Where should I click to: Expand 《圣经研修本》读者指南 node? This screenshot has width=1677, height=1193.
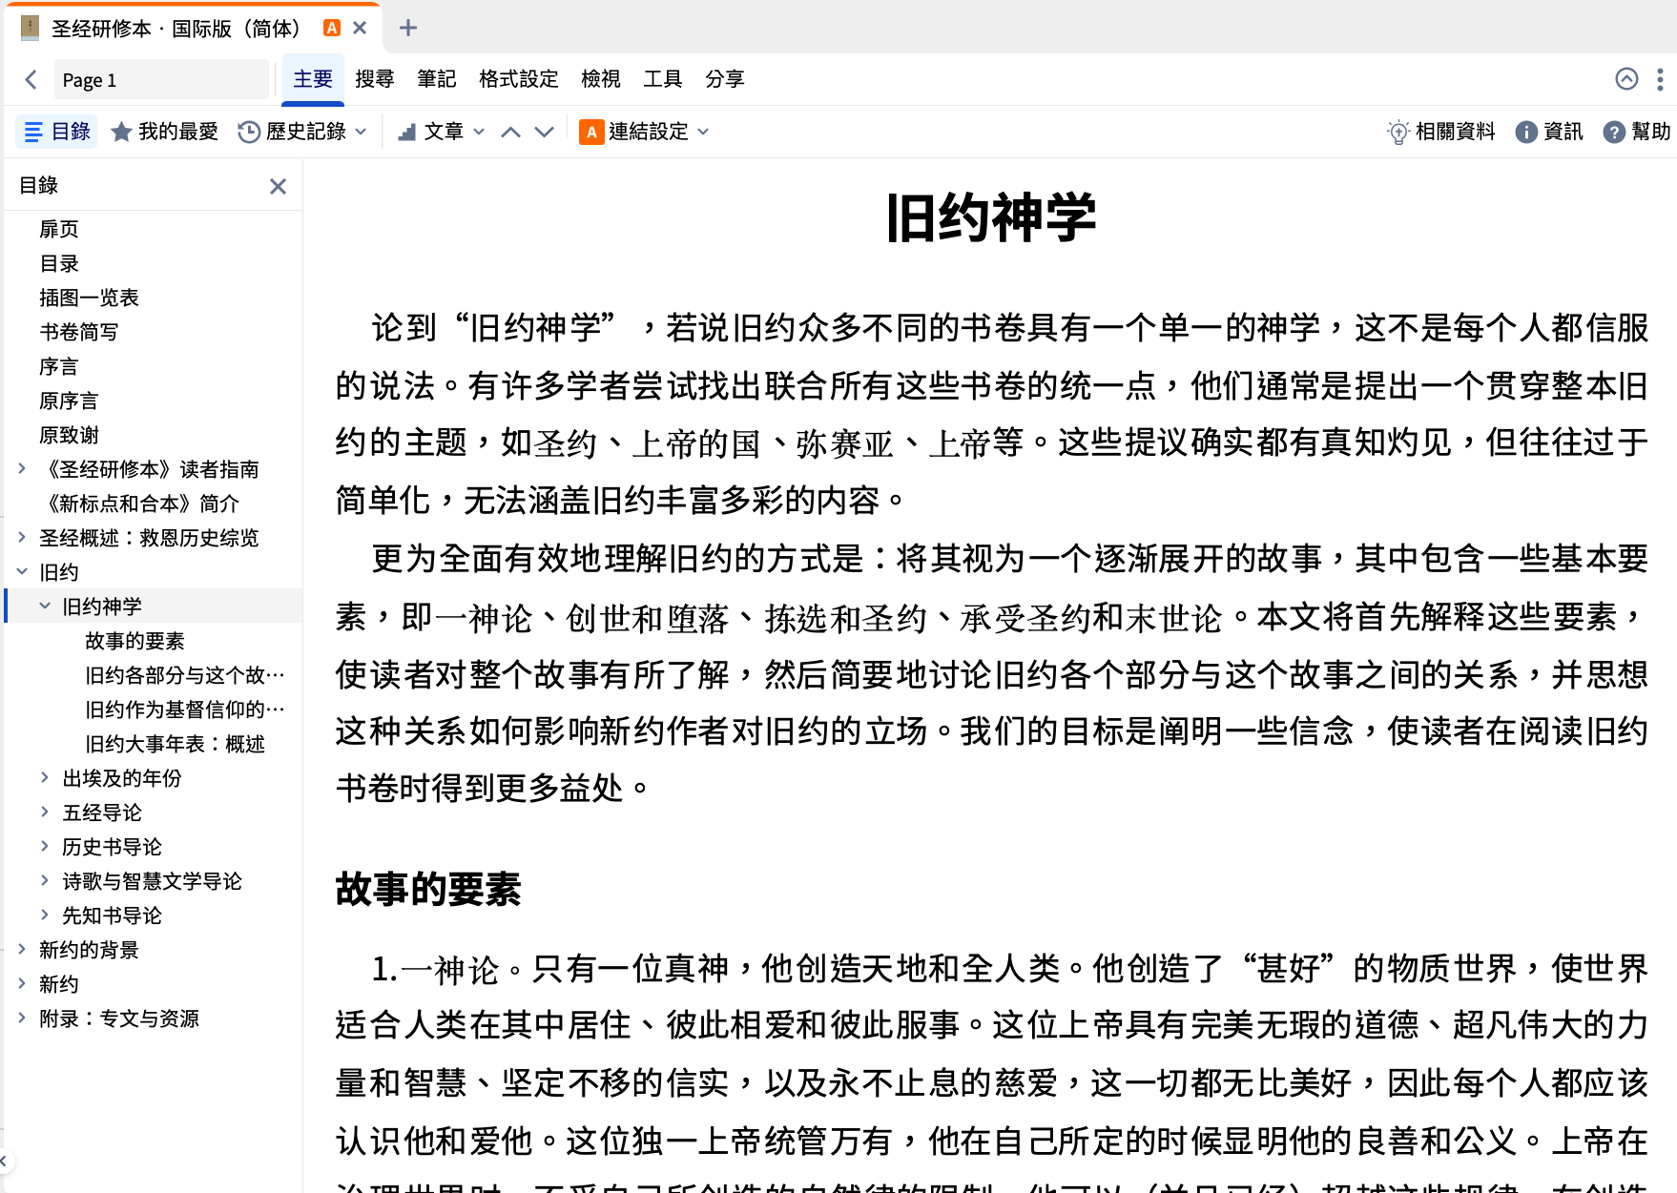tap(22, 468)
